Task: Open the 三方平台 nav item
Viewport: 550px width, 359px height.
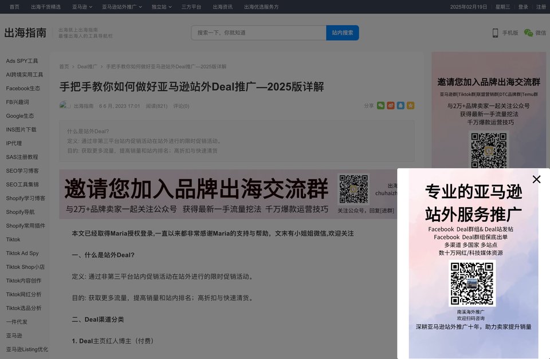Action: 191,7
